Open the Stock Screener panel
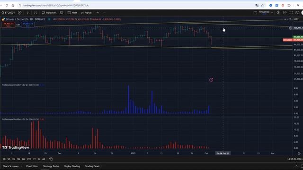 coord(11,166)
